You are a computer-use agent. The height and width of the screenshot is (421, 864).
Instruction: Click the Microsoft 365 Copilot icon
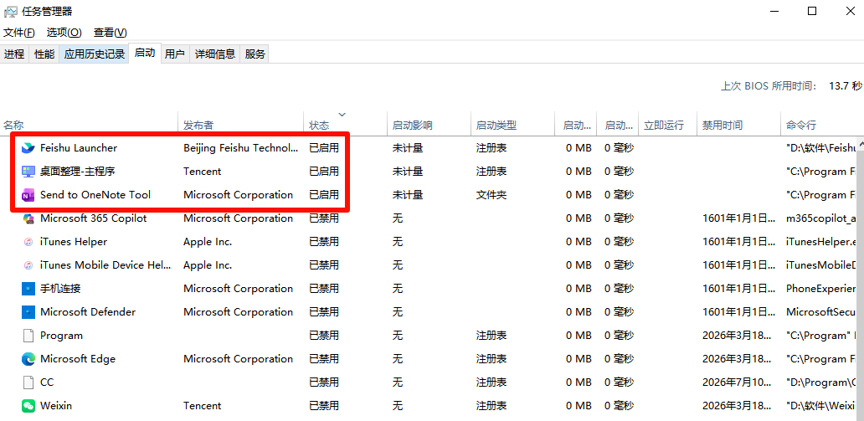pyautogui.click(x=28, y=218)
